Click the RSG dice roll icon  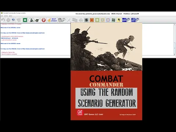pyautogui.click(x=126, y=20)
